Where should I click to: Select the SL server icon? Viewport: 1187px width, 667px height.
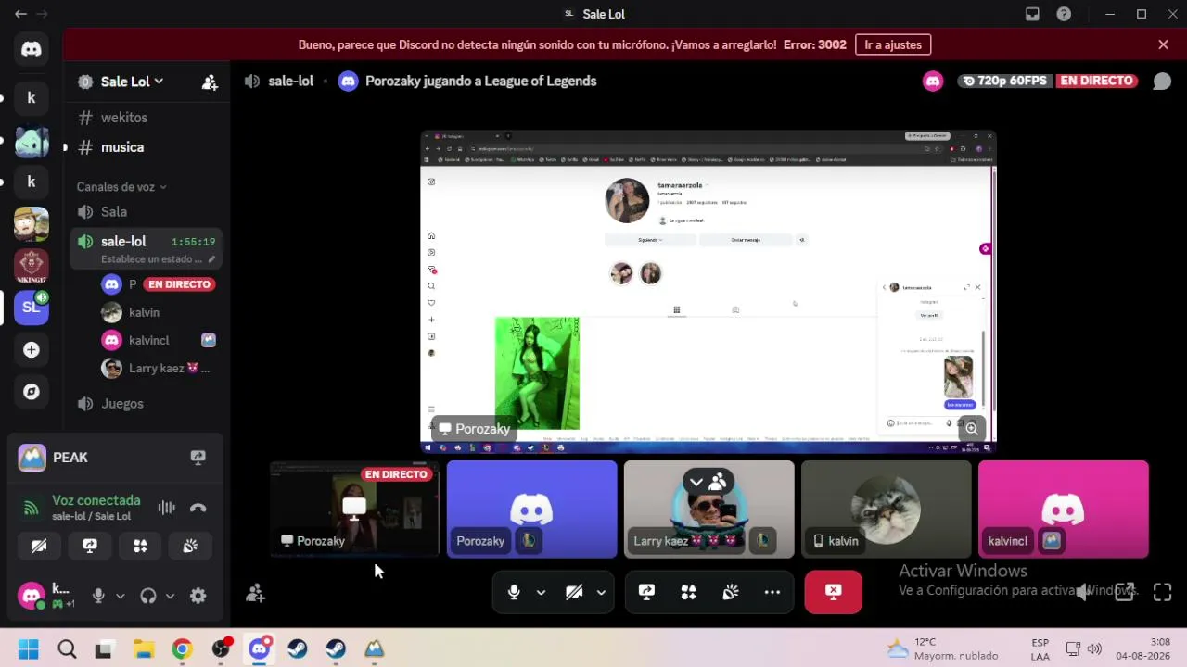(32, 308)
